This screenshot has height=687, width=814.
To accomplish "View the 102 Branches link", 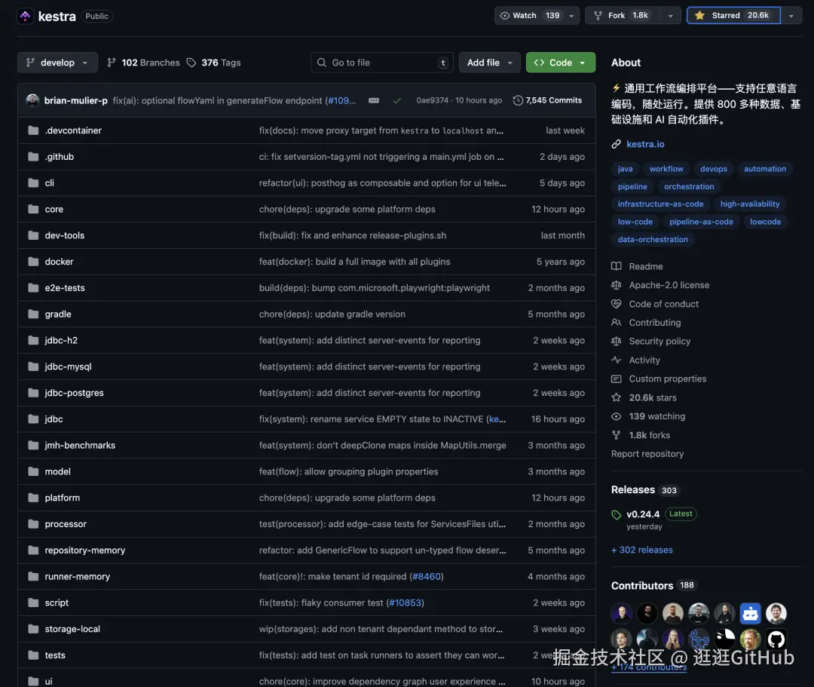I will [143, 63].
